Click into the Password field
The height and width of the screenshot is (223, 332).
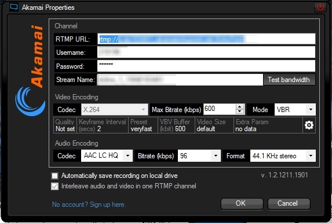tap(206, 66)
